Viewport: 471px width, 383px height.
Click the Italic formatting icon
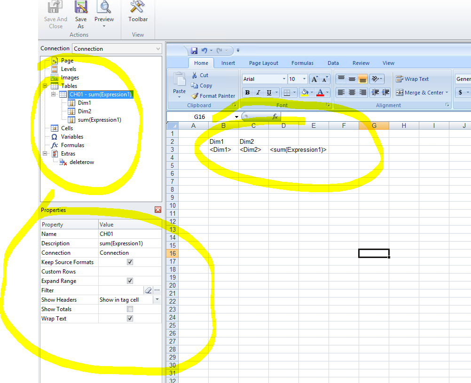(258, 93)
